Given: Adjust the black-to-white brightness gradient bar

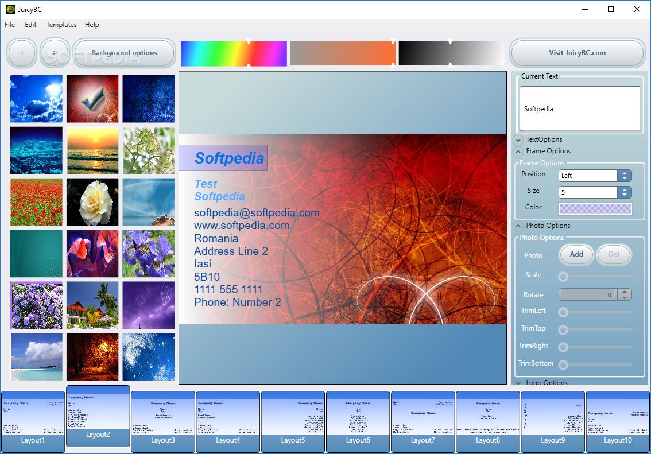Looking at the screenshot, I should [x=451, y=53].
